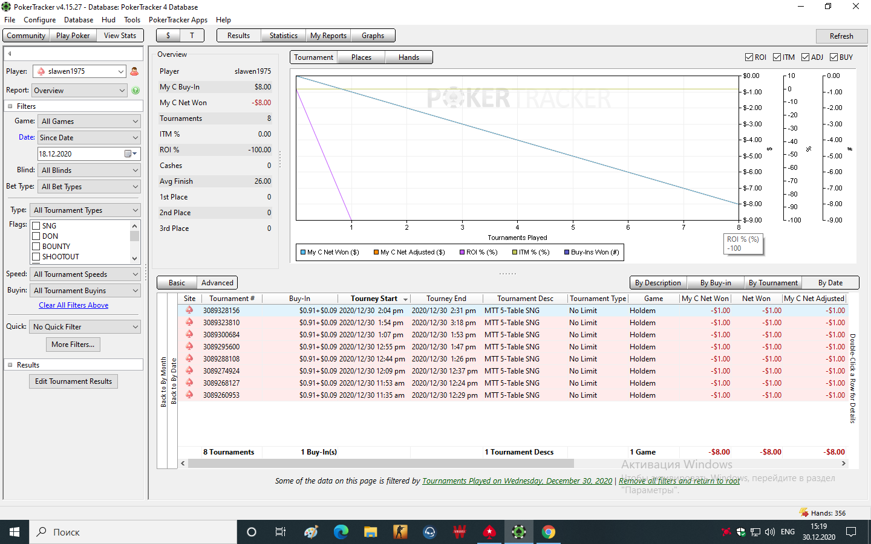Toggle the ROI graph checkbox

pos(749,57)
